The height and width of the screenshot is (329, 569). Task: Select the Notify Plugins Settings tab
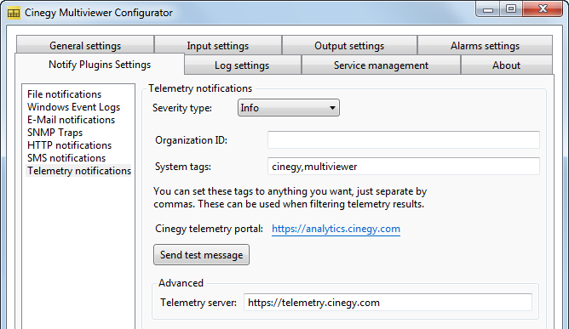tap(100, 64)
